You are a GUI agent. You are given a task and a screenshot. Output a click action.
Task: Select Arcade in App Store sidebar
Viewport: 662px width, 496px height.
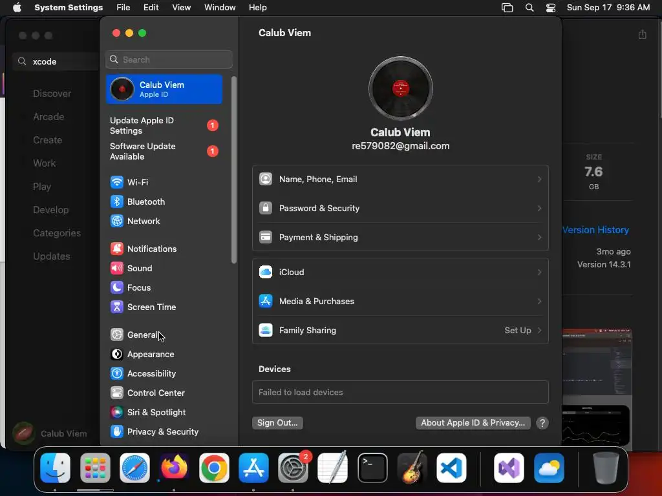pyautogui.click(x=48, y=117)
